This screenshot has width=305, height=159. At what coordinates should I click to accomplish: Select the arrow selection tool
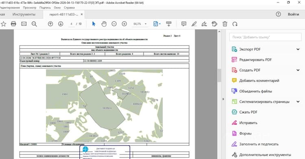pyautogui.click(x=94, y=24)
